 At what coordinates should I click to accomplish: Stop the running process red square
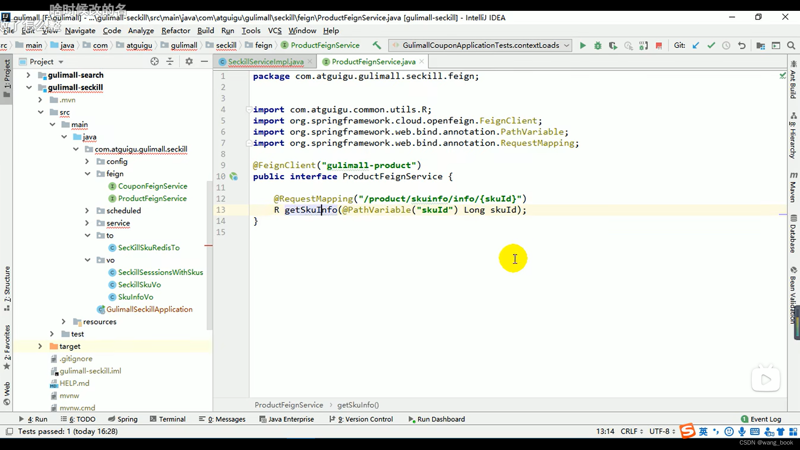click(659, 45)
